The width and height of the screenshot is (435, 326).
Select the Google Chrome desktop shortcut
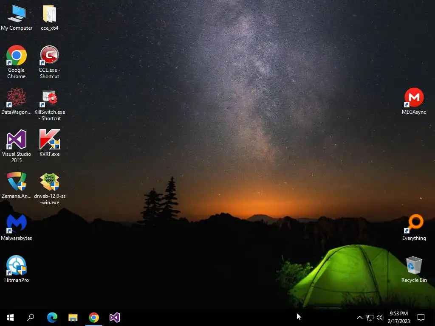click(17, 62)
